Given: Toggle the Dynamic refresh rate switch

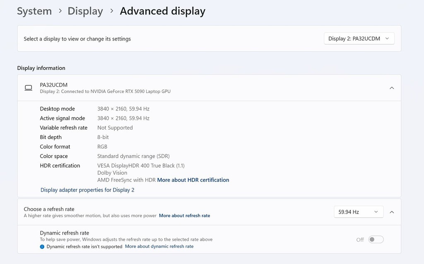Looking at the screenshot, I should pyautogui.click(x=376, y=240).
